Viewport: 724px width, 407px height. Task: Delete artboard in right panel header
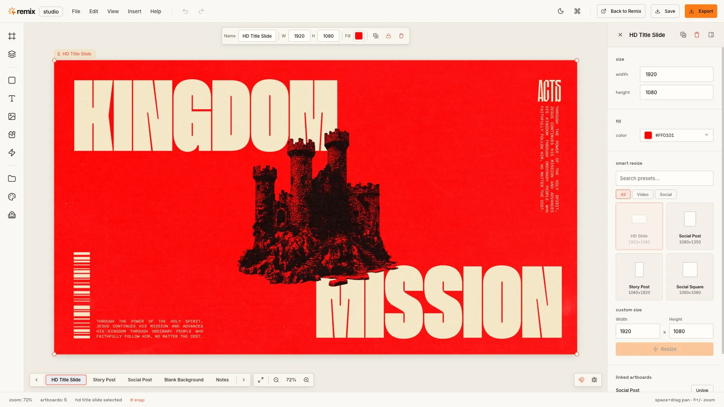click(x=697, y=35)
